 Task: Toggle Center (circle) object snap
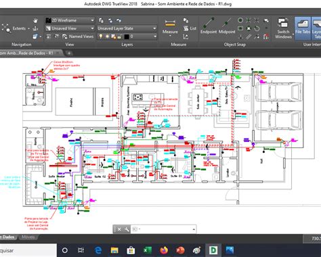tap(240, 20)
